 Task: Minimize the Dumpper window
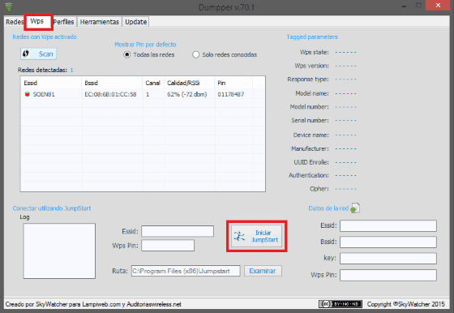[x=405, y=6]
